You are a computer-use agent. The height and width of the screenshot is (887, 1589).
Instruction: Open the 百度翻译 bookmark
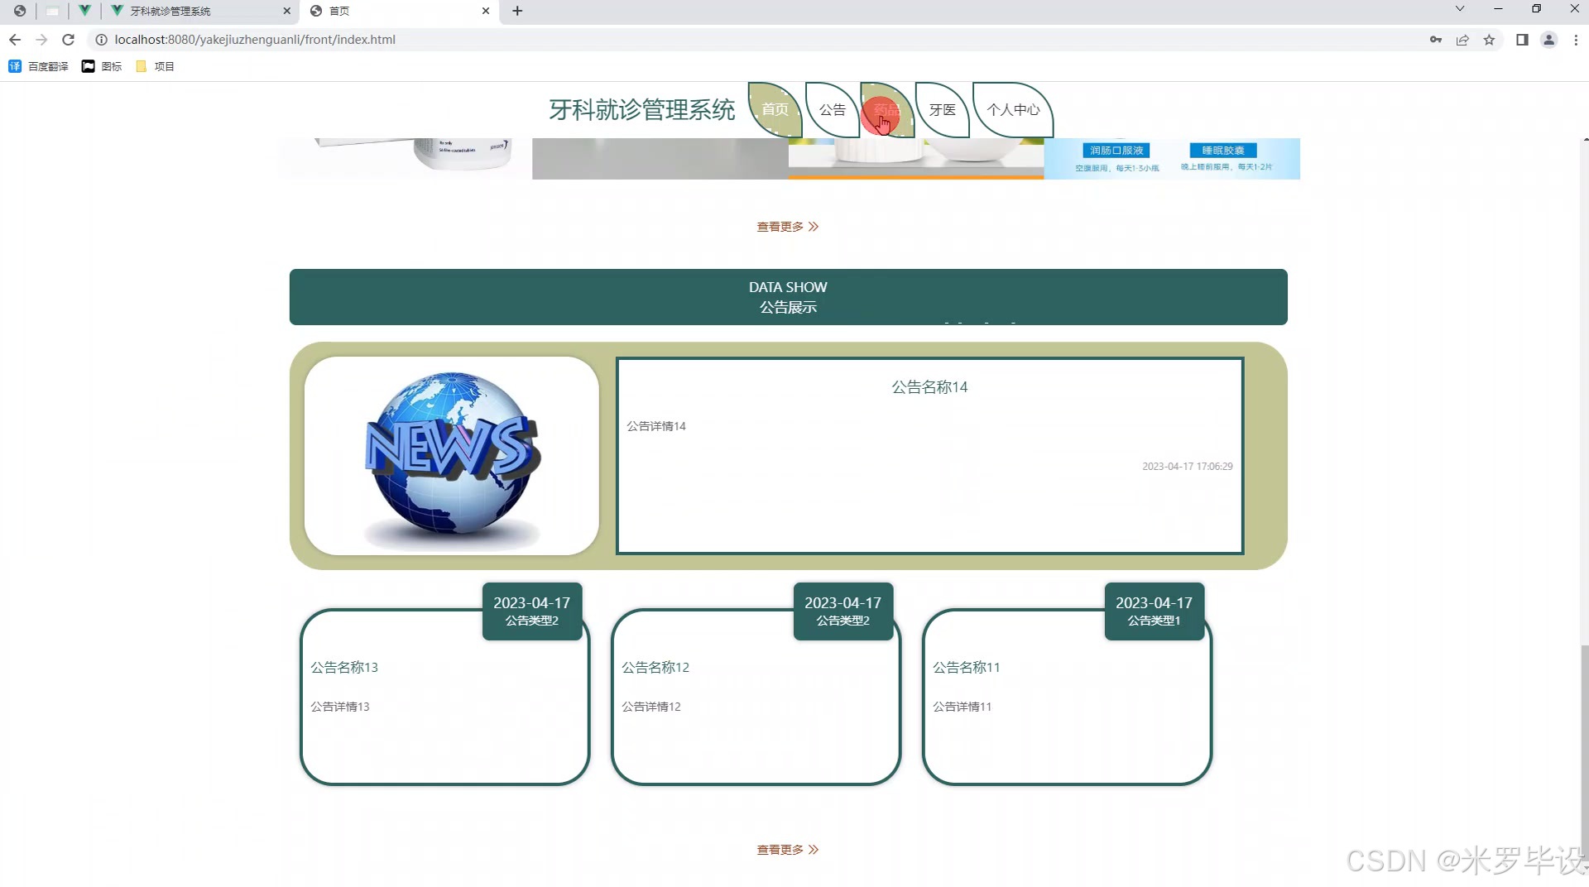[x=38, y=66]
